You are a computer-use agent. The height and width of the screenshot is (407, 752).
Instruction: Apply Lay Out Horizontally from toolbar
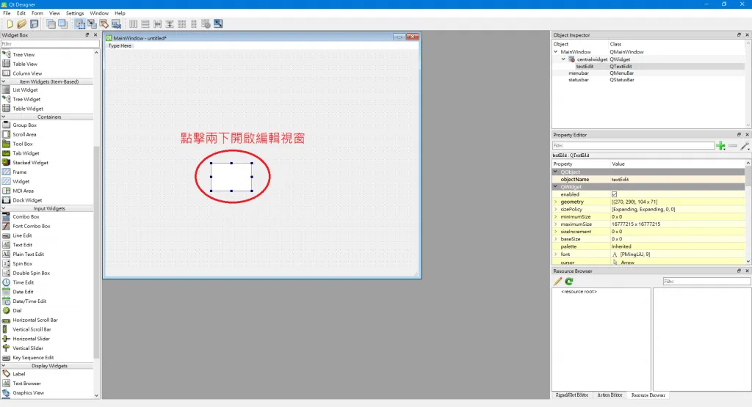click(134, 23)
